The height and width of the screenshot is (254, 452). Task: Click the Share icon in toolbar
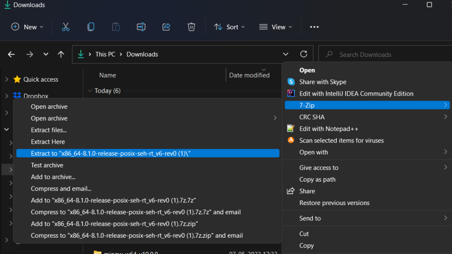(x=166, y=27)
